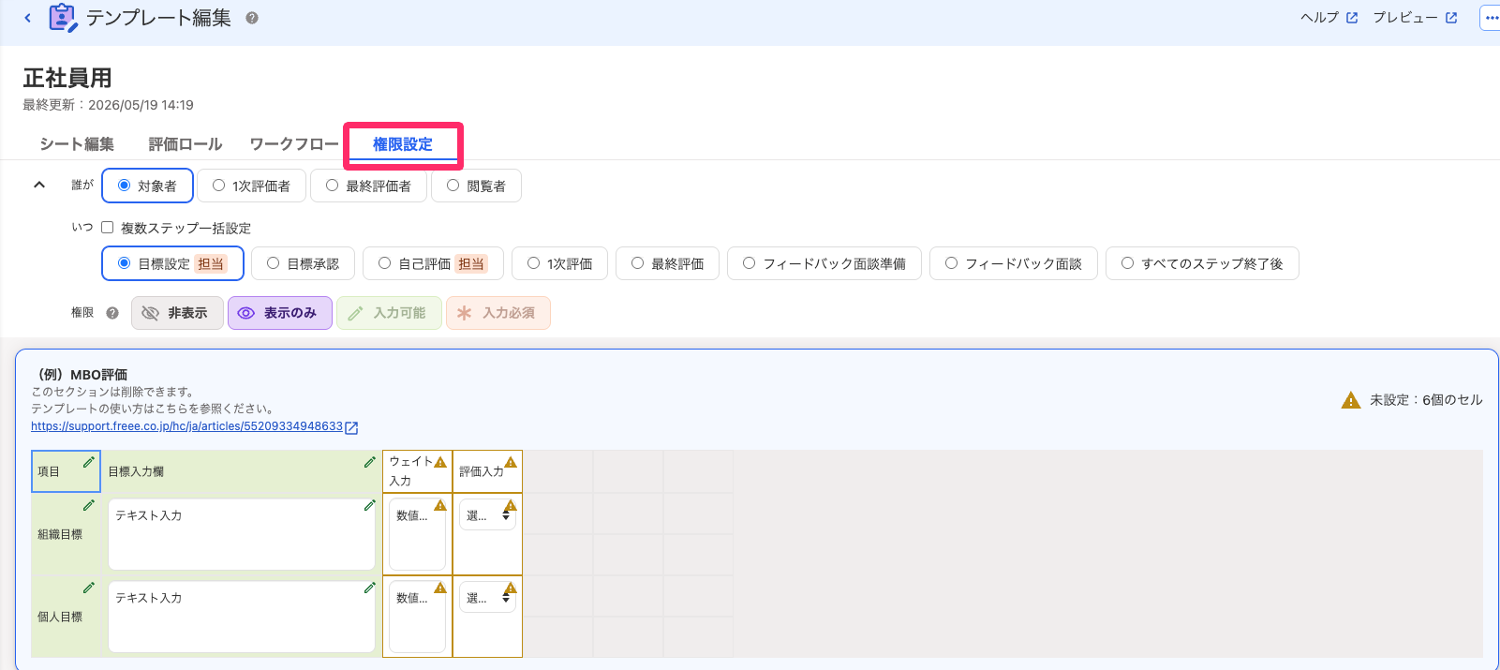
Task: Select the フィードバック面談準備 step radio
Action: click(824, 263)
